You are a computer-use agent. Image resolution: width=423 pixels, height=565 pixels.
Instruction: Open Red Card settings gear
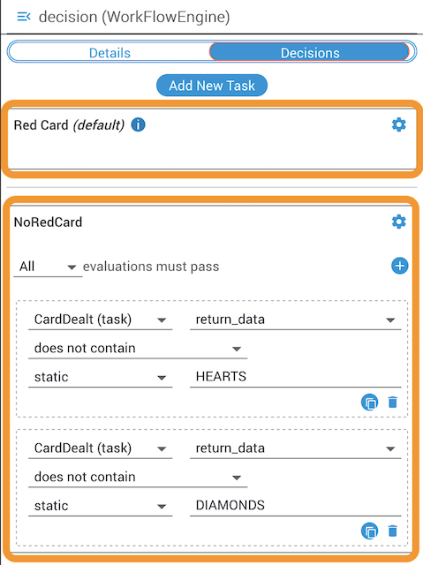pyautogui.click(x=399, y=124)
